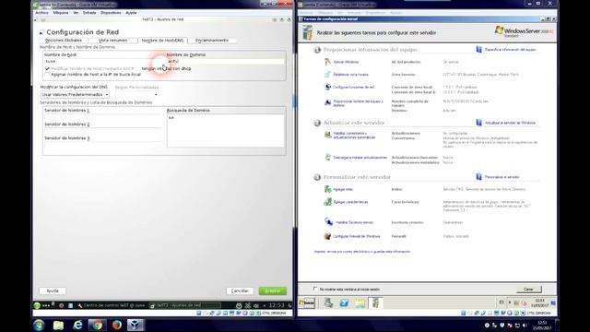Screen dimensions: 590x332
Task: Click the Configurar funciones de red icon
Action: pyautogui.click(x=327, y=87)
